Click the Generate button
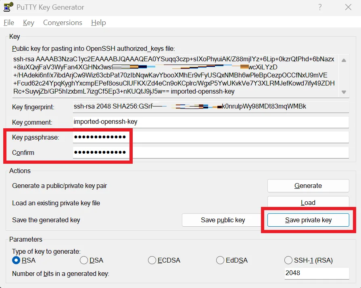Image resolution: width=361 pixels, height=288 pixels. click(308, 186)
